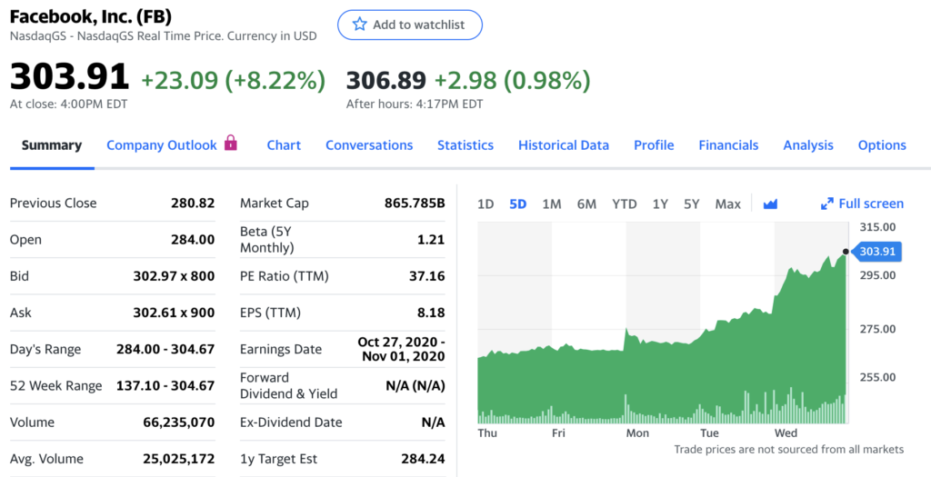Click the Earnings Date value
The height and width of the screenshot is (477, 931).
click(x=401, y=349)
